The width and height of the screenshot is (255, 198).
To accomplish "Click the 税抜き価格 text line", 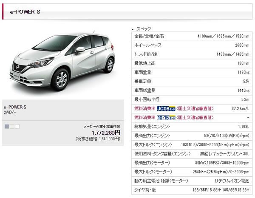I will click(98, 139).
